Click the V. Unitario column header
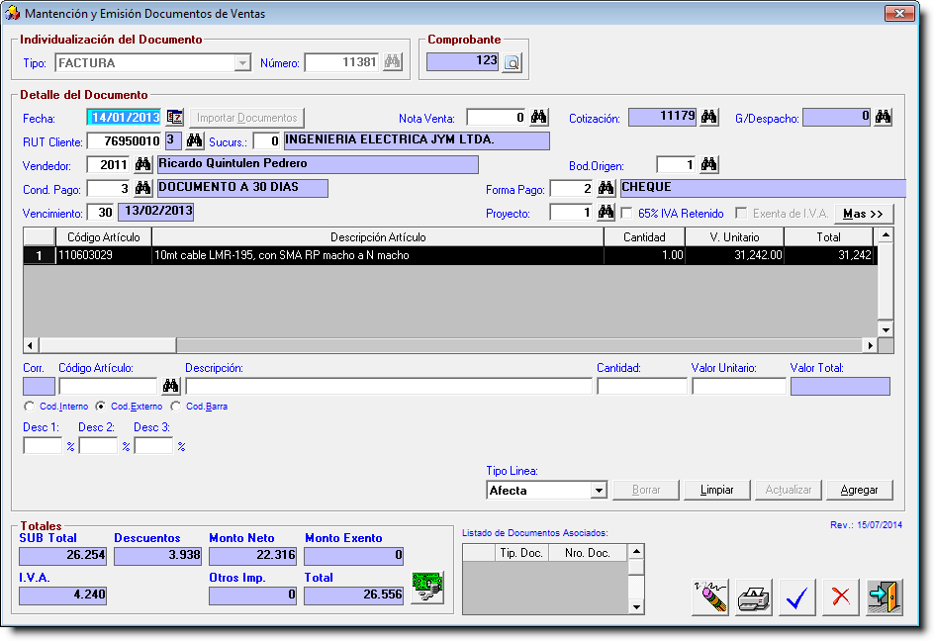 click(x=734, y=237)
